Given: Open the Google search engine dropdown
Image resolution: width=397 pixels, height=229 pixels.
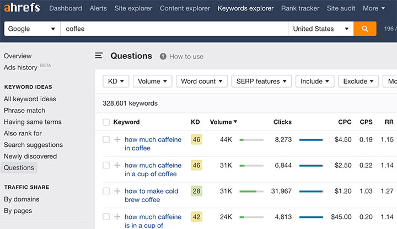Looking at the screenshot, I should point(32,29).
